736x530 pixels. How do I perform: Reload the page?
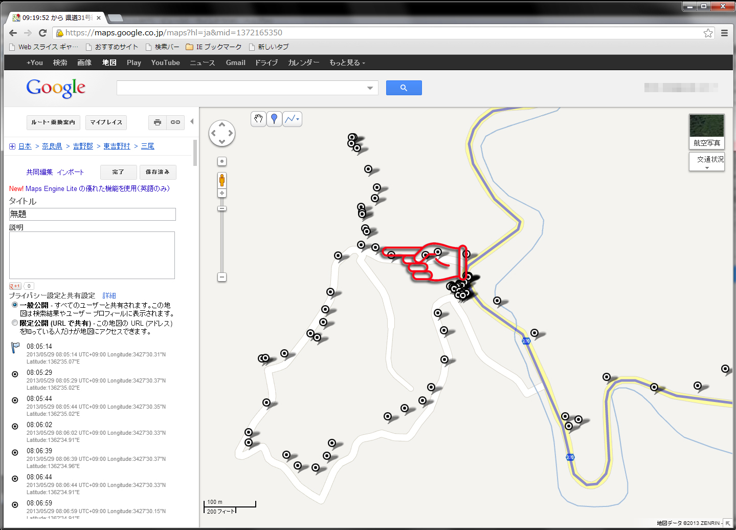pos(43,33)
